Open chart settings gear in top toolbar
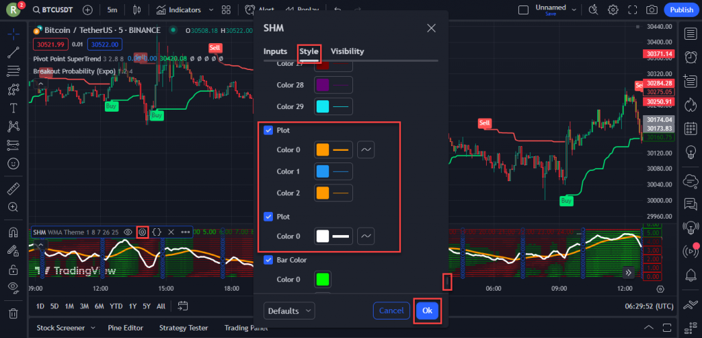702x338 pixels. click(613, 10)
